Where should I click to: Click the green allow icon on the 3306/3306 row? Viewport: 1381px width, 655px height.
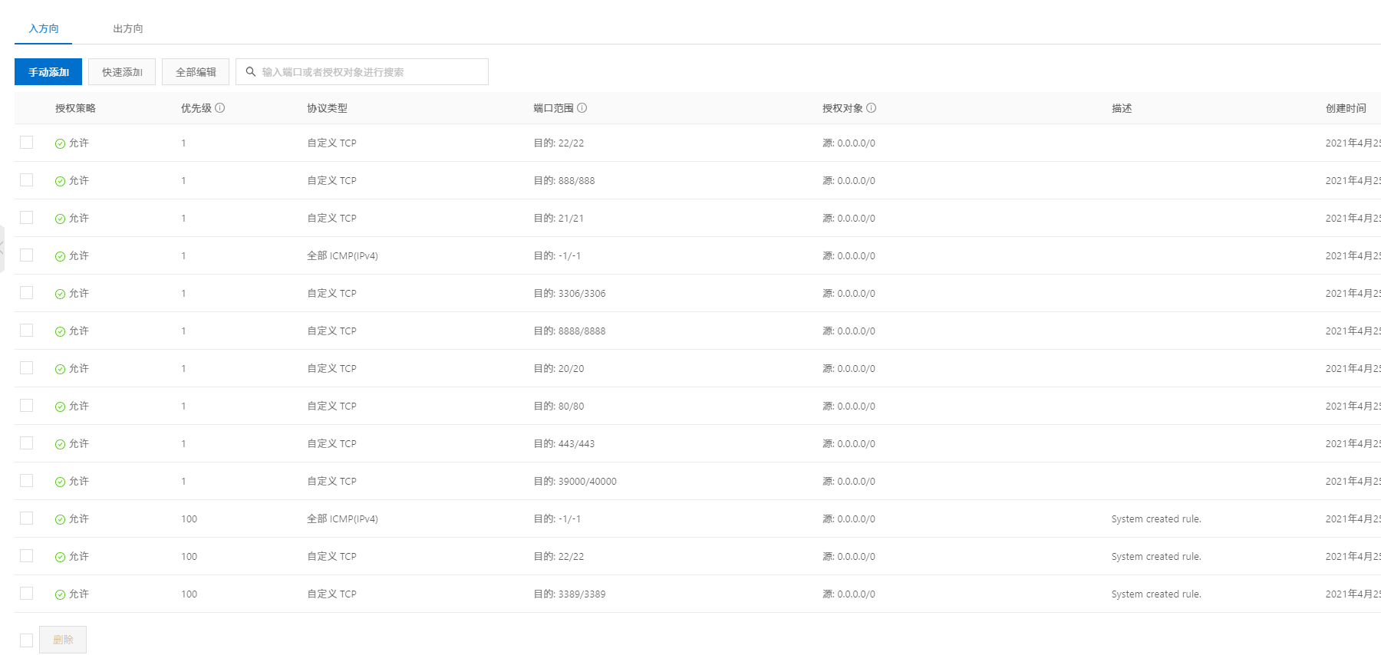60,294
